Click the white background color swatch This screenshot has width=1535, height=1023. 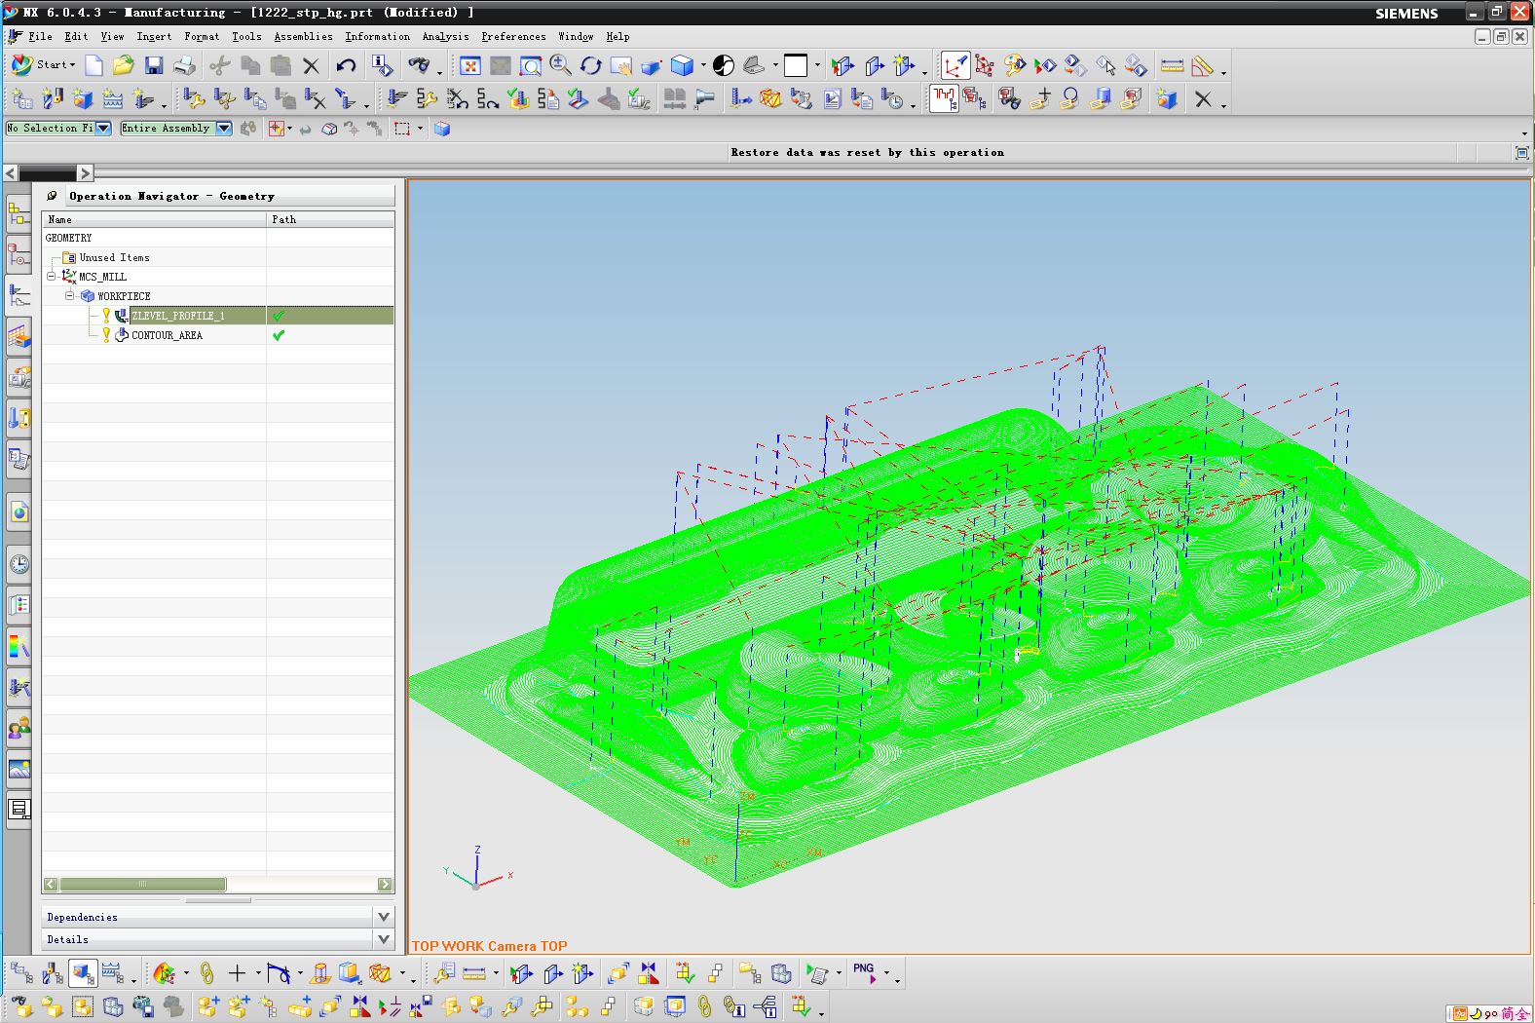pos(796,65)
